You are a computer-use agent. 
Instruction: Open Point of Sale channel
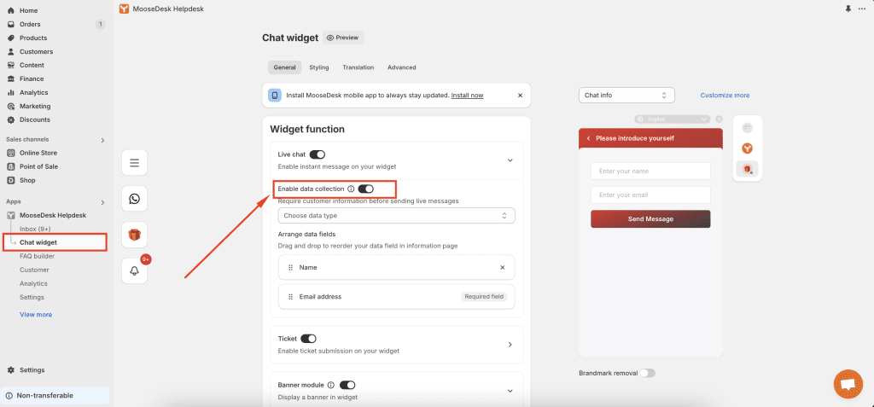pos(39,166)
